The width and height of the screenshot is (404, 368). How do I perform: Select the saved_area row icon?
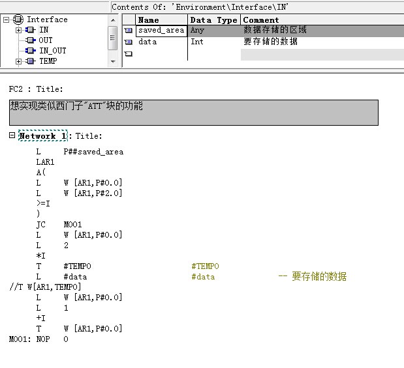coord(129,31)
